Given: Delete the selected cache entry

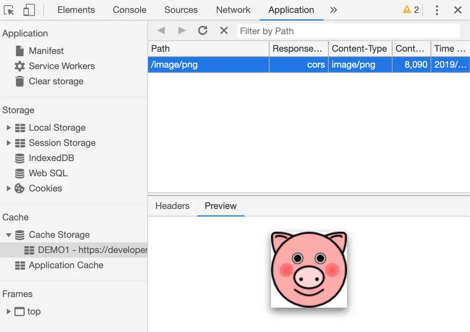Looking at the screenshot, I should [x=224, y=31].
